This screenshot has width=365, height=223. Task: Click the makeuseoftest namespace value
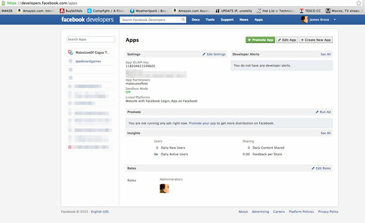[x=137, y=83]
